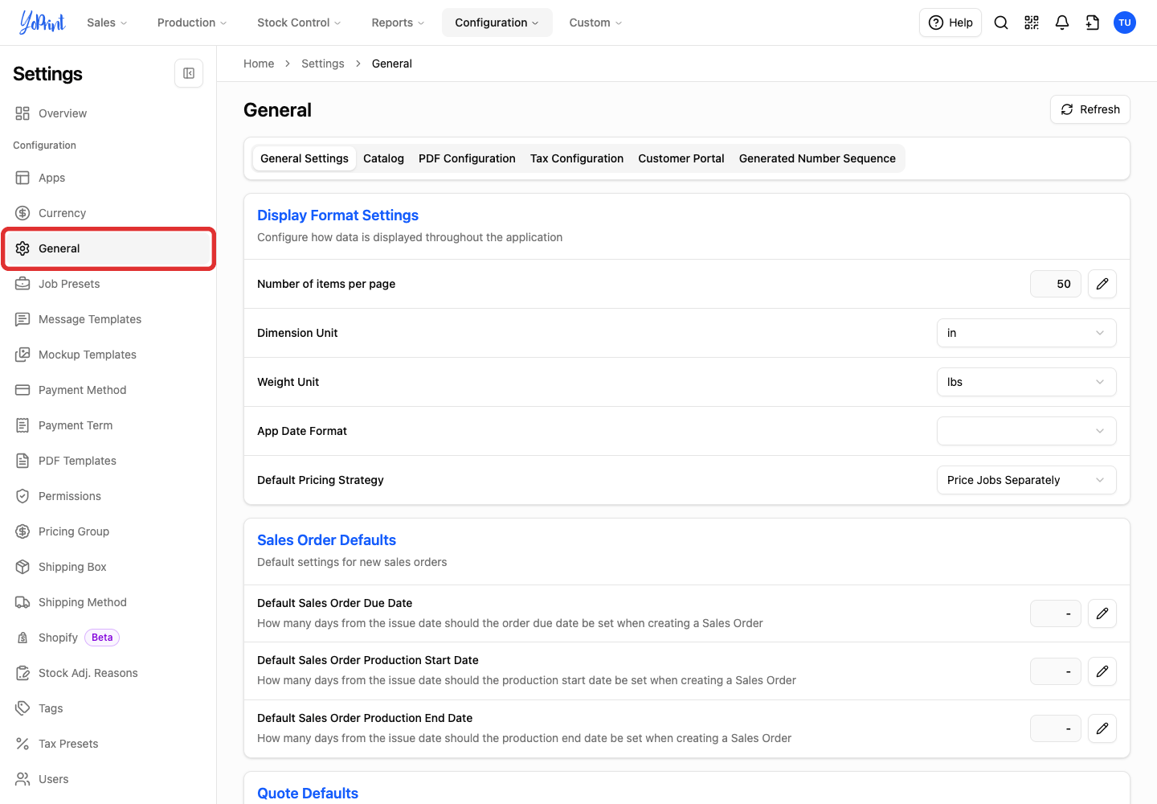Expand the Sales menu
Viewport: 1157px width, 804px height.
coord(108,23)
